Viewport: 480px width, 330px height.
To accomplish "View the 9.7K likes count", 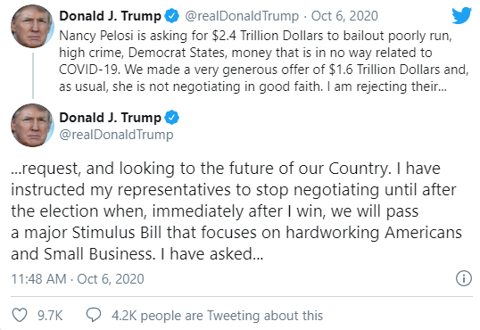I will click(50, 316).
